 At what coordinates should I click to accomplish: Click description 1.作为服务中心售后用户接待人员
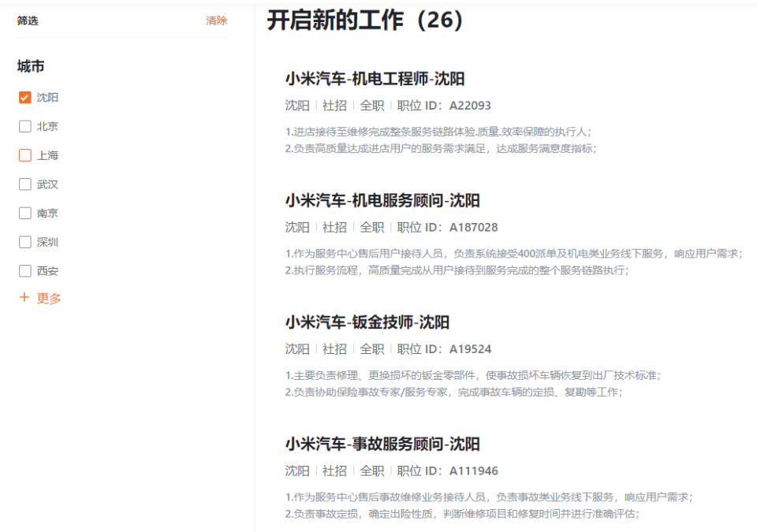(514, 254)
